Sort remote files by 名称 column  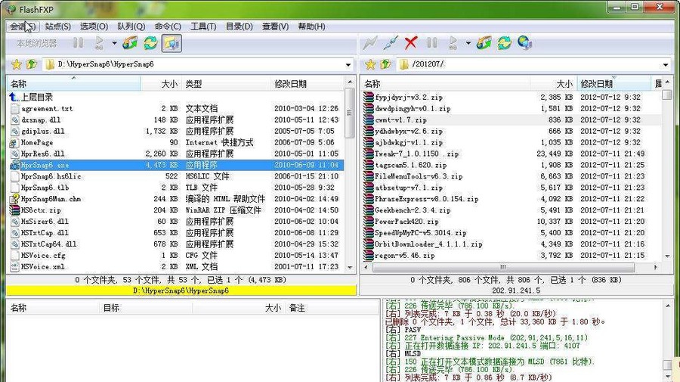point(446,84)
